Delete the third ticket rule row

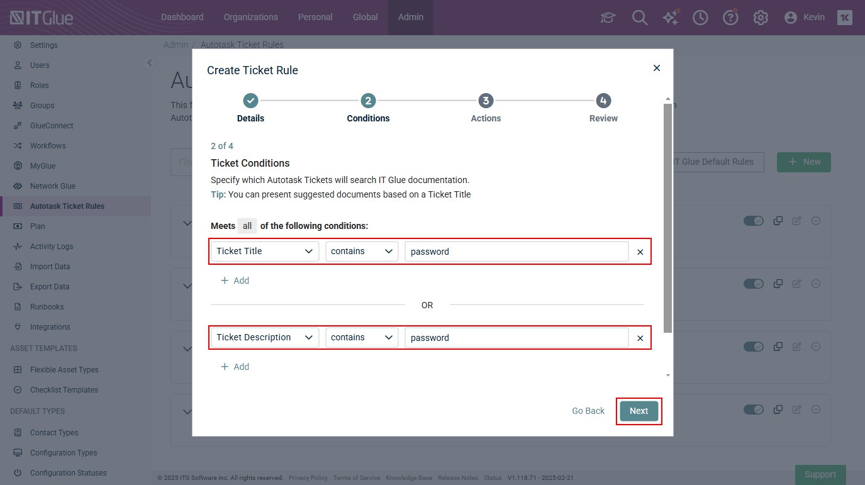816,347
